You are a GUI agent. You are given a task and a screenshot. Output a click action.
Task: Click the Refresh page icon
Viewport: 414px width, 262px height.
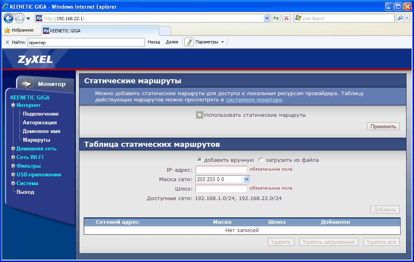coord(276,18)
